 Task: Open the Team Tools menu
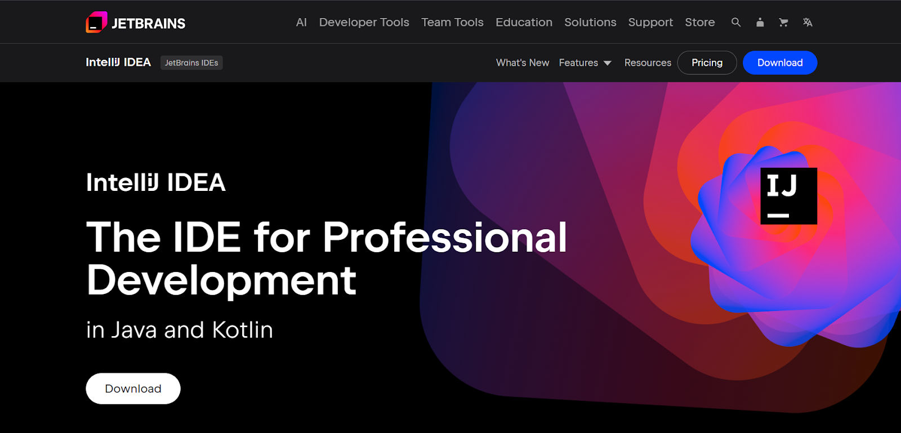point(452,23)
